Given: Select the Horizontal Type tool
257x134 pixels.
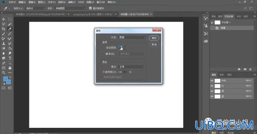Looking at the screenshot, I should tap(10, 58).
